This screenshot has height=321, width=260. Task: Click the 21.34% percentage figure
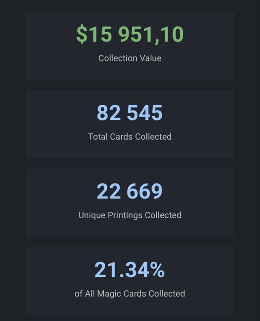click(130, 270)
